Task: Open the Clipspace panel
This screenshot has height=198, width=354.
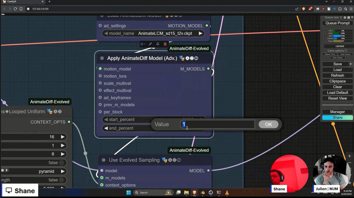Action: tap(337, 81)
